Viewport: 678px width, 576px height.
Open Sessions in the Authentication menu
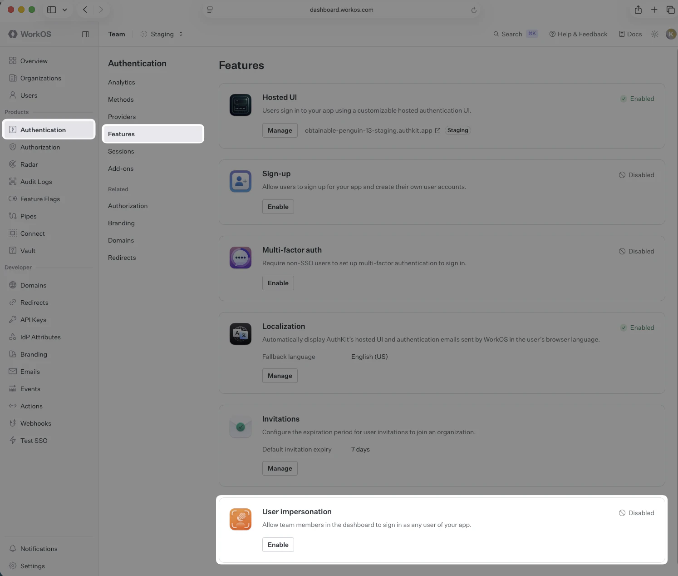click(x=121, y=151)
